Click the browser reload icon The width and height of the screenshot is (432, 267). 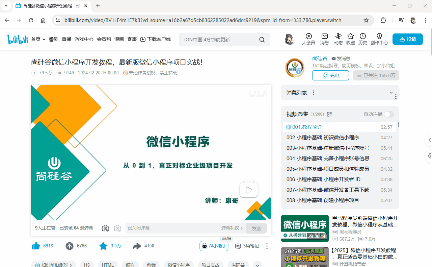tap(31, 20)
